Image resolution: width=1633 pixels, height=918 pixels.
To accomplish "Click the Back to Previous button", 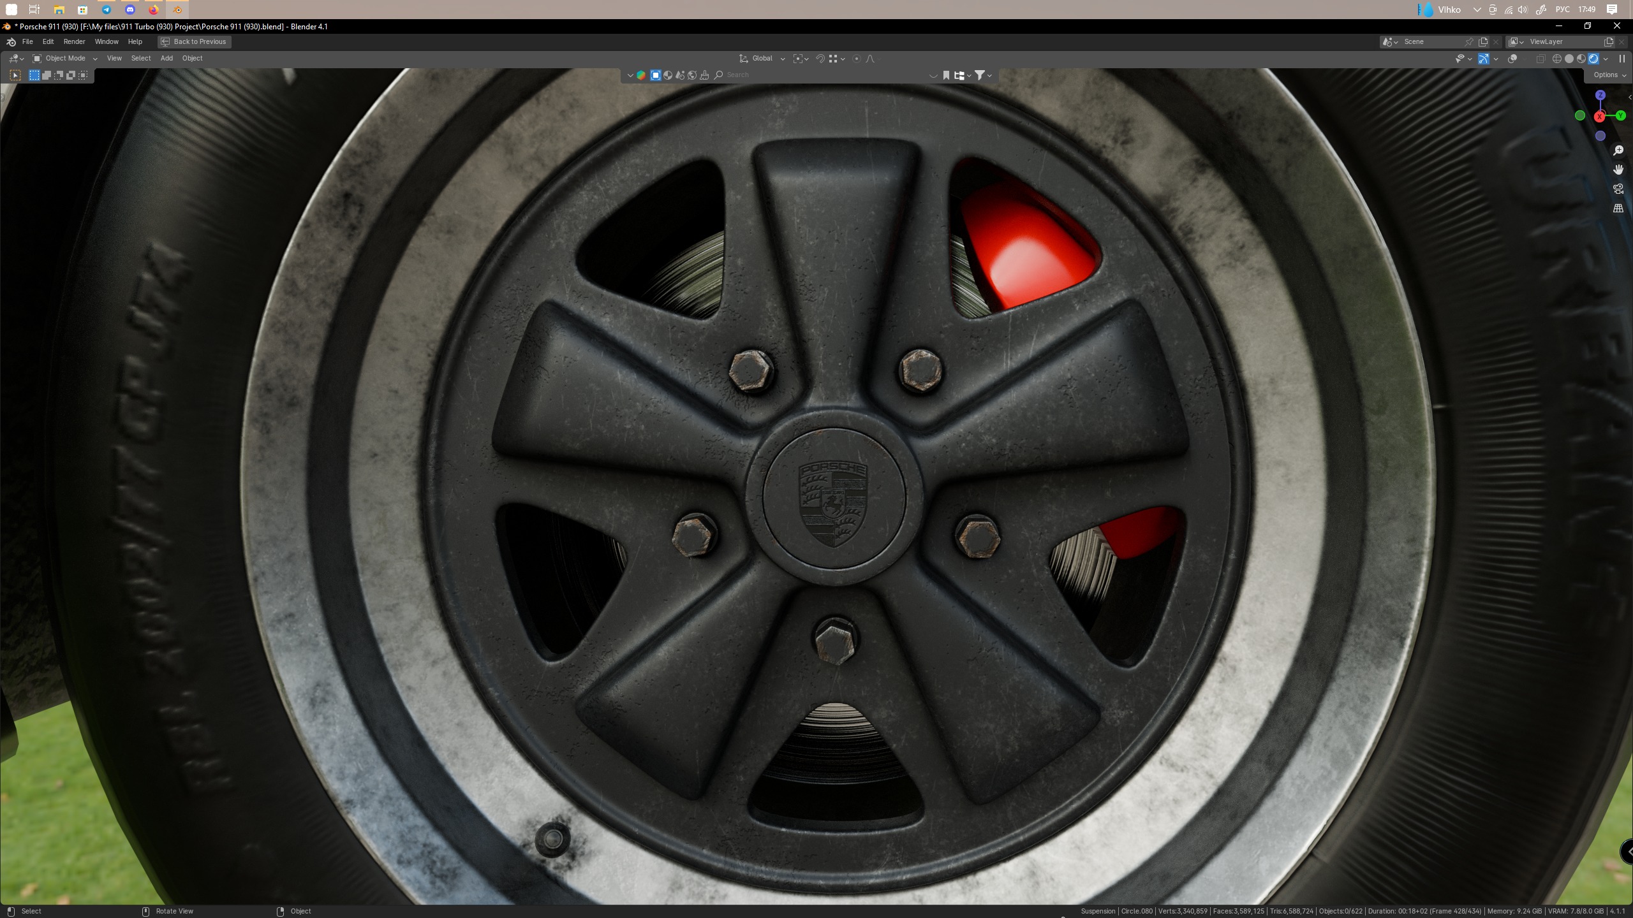I will (194, 41).
